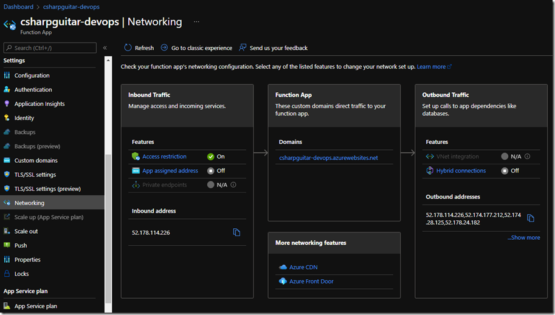The height and width of the screenshot is (315, 555).
Task: Show info for Private endpoints N/A
Action: 233,185
